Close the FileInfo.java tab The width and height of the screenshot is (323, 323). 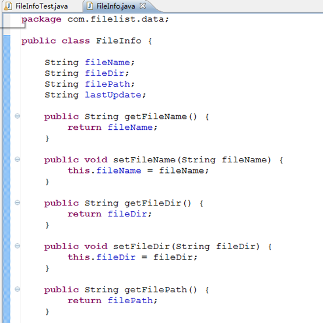pos(143,6)
